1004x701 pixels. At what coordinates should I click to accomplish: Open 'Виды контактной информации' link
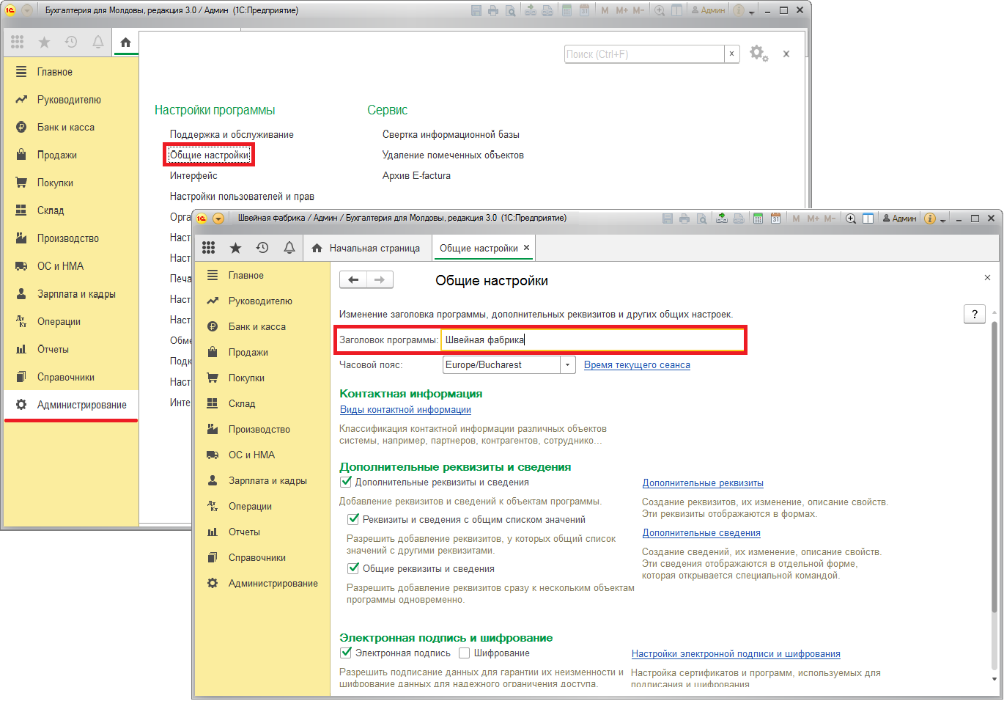click(405, 410)
